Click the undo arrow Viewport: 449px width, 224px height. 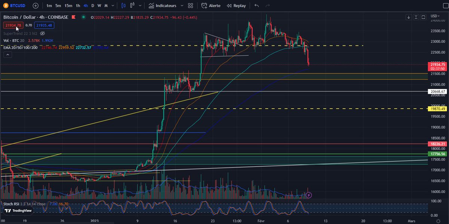(x=256, y=6)
